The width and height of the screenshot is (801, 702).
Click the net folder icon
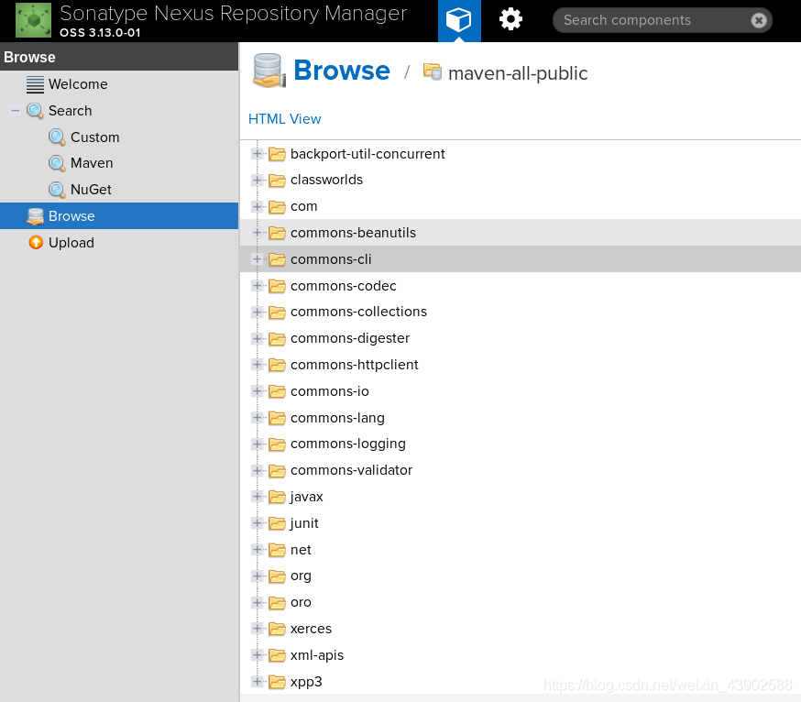pos(277,550)
